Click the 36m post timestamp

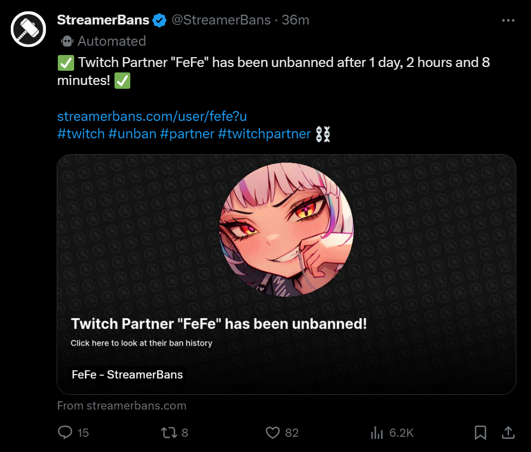tap(295, 20)
